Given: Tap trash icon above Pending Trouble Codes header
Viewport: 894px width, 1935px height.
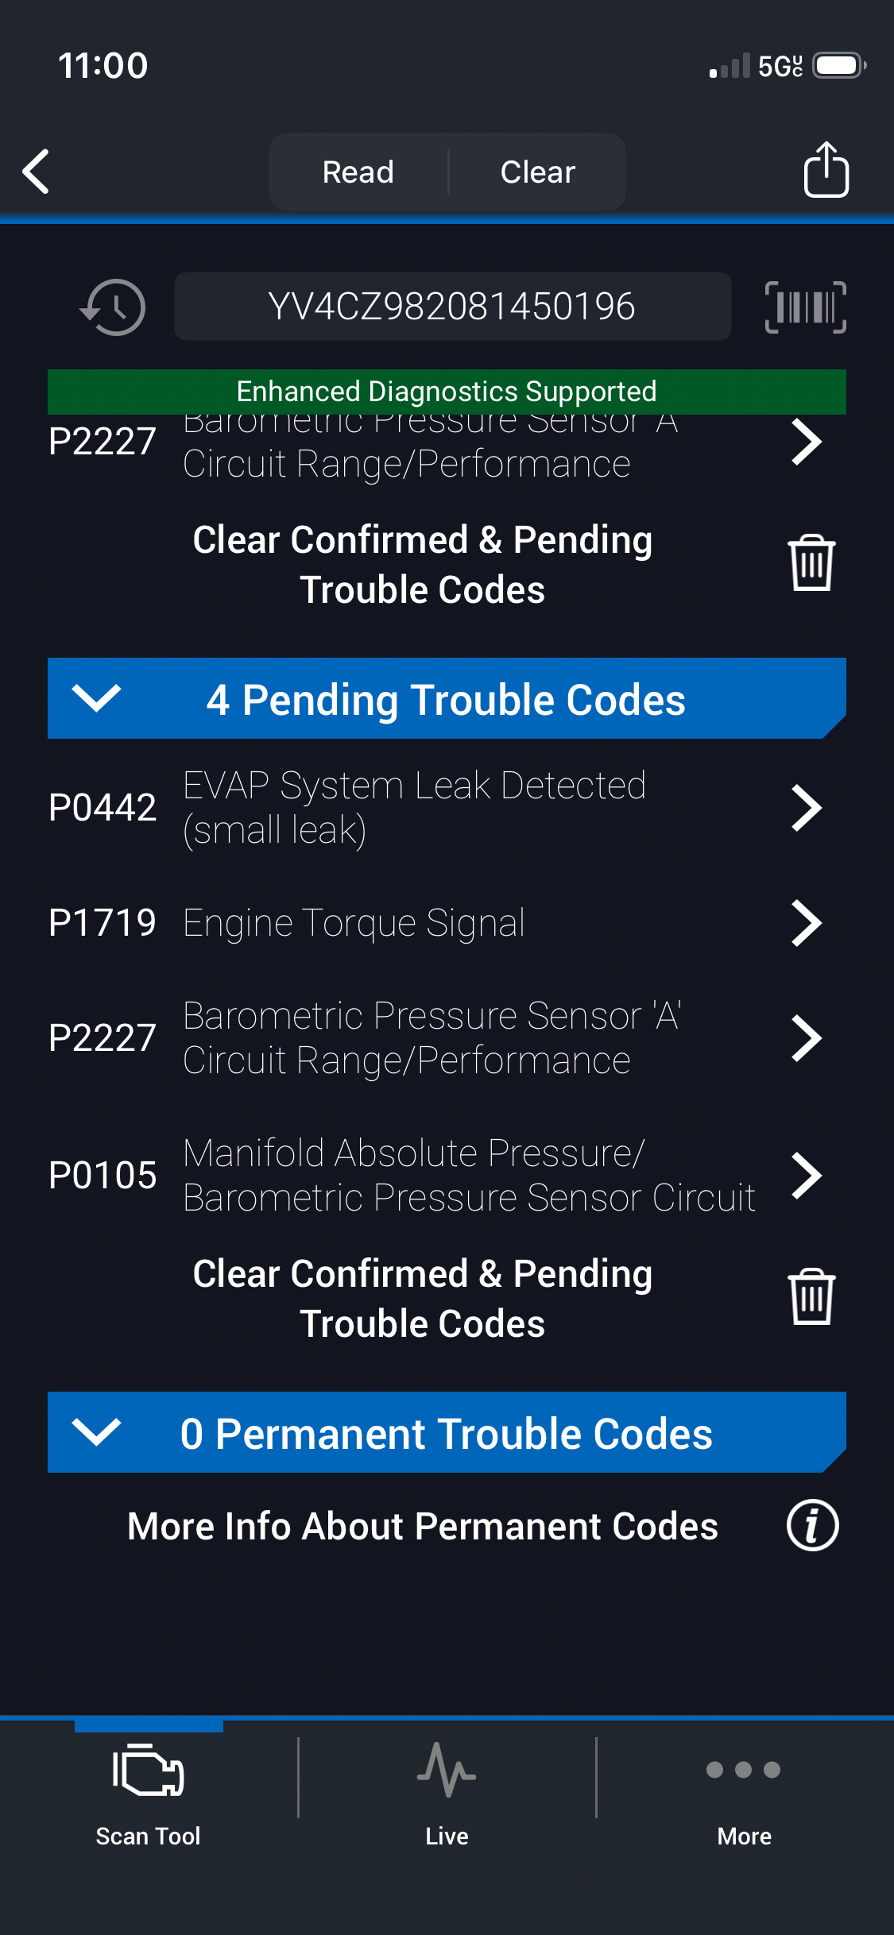Looking at the screenshot, I should 811,563.
